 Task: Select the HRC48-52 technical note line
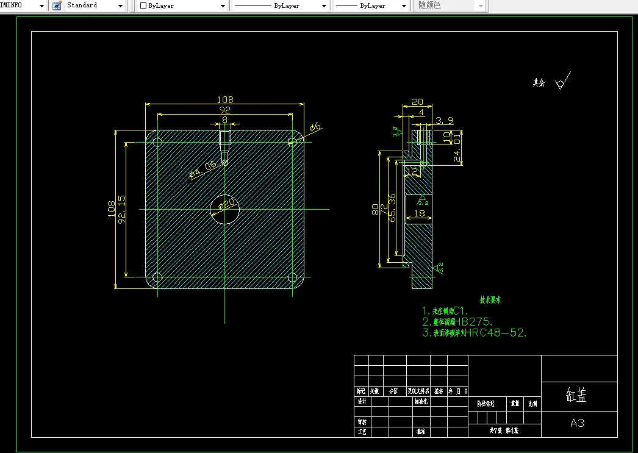point(475,333)
